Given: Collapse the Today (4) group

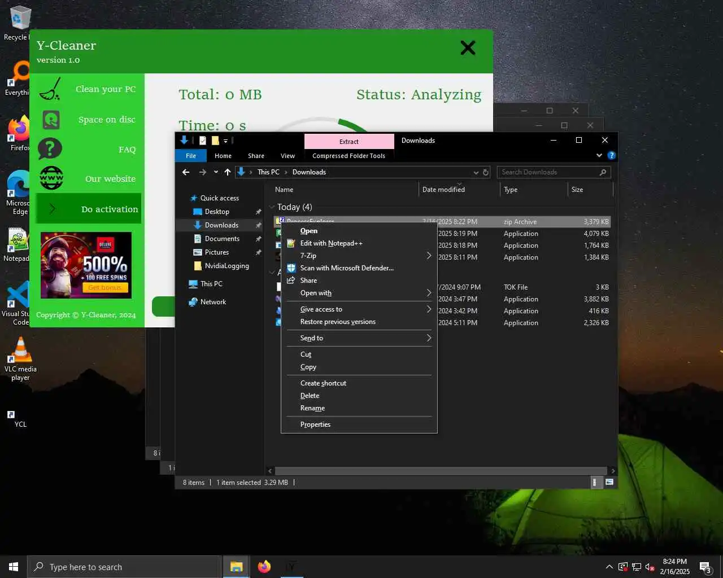Looking at the screenshot, I should point(272,207).
